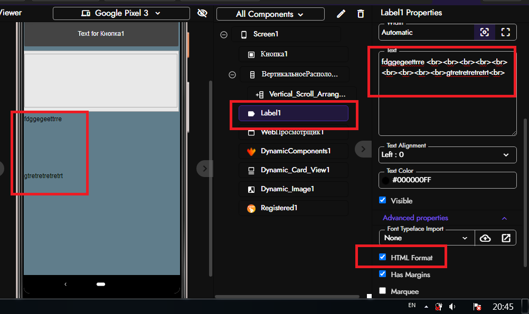Viewport: 529px width, 314px height.
Task: Select the Screen1 phone icon
Action: tap(244, 35)
